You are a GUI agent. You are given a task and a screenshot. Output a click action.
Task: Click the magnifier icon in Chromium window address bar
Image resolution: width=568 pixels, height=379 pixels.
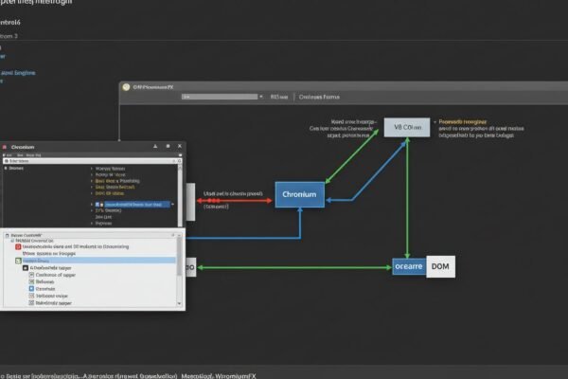coord(179,161)
